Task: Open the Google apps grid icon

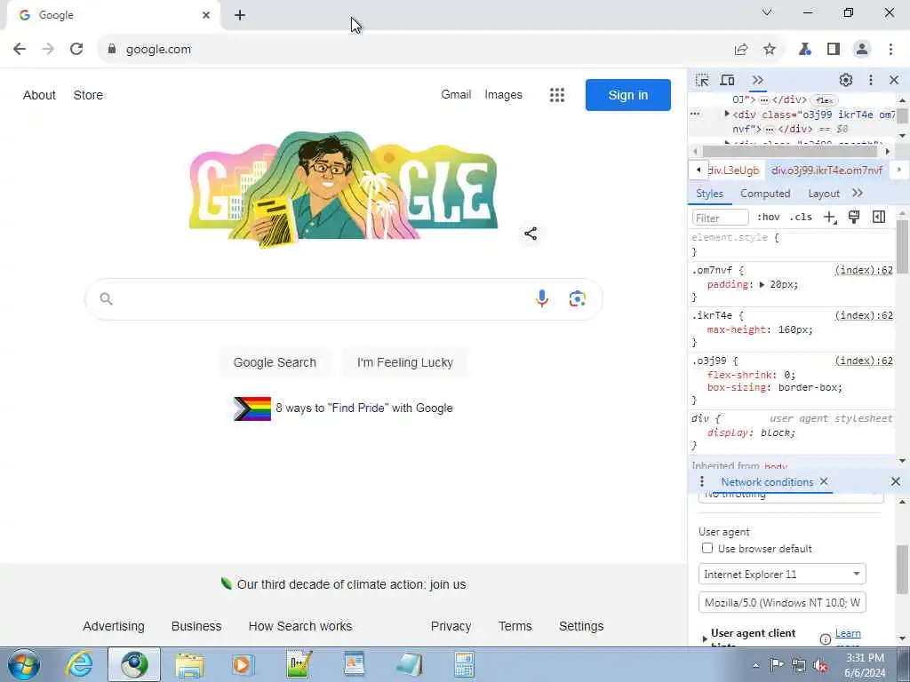Action: tap(557, 95)
